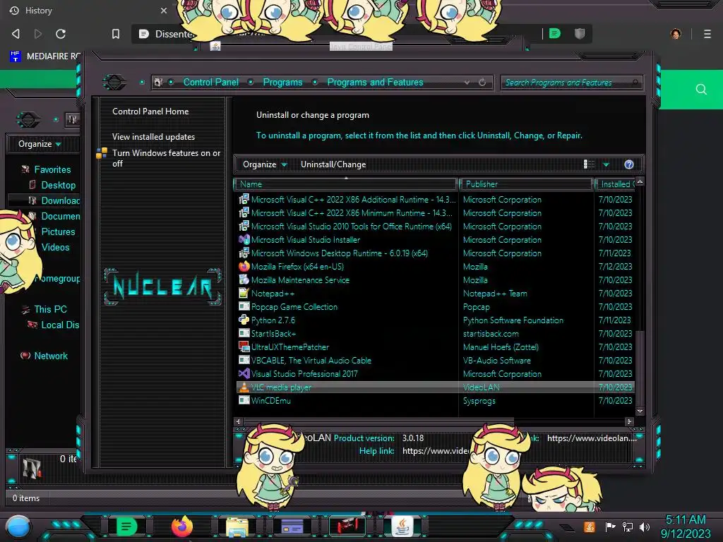
Task: Open the view options dropdown arrow
Action: [606, 164]
